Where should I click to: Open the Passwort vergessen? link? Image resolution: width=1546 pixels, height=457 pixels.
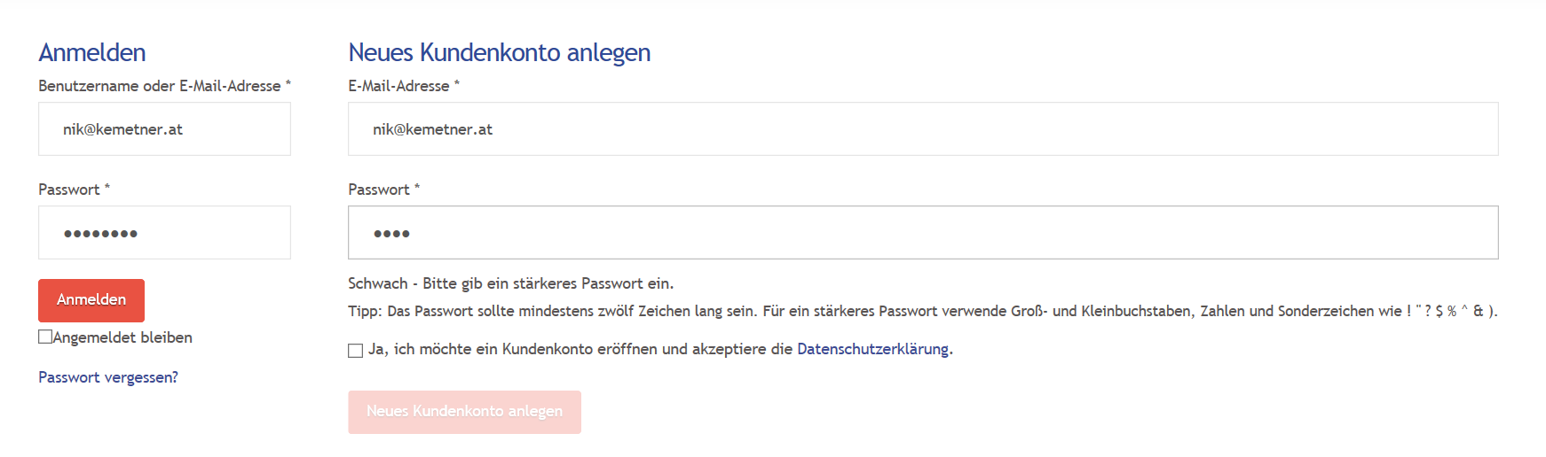[108, 377]
